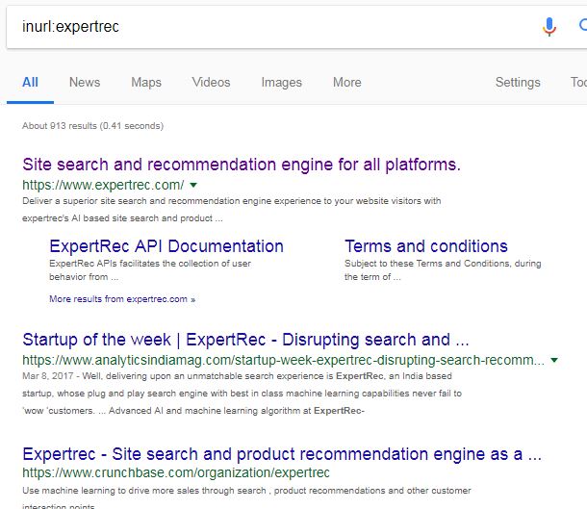Visit the Terms and conditions sitelink
This screenshot has height=509, width=587.
425,246
